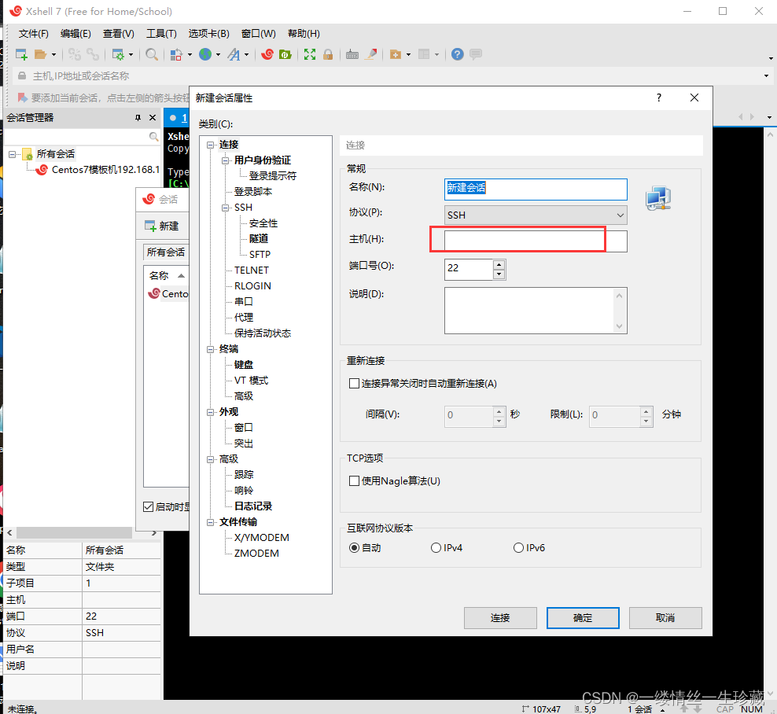Click the pin icon in Session Manager header
The width and height of the screenshot is (777, 714).
click(138, 117)
